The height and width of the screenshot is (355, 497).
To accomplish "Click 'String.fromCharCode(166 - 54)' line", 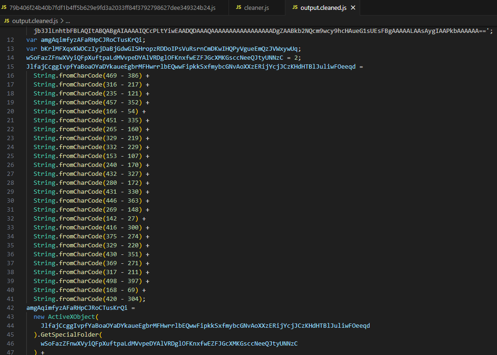I will [90, 111].
